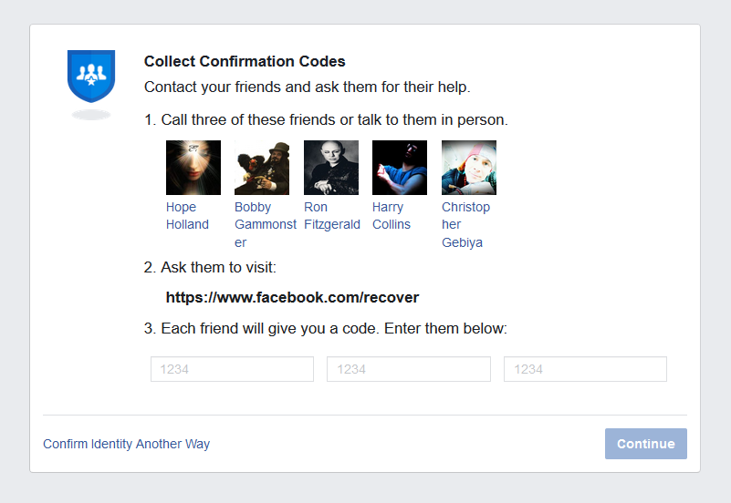Click the 'Call three of these friends' instruction

[326, 120]
